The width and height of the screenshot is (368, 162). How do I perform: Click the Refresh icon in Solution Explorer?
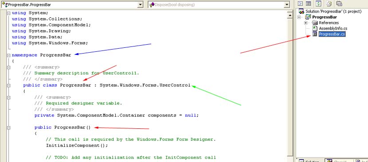[x=318, y=4]
